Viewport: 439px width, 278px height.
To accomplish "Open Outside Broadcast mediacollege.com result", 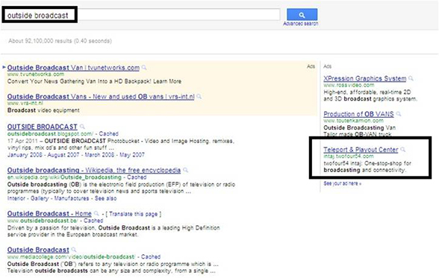I will click(38, 250).
